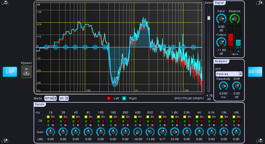Mute the 16 Hz band
Viewport: 265px width, 144px height.
53,121
